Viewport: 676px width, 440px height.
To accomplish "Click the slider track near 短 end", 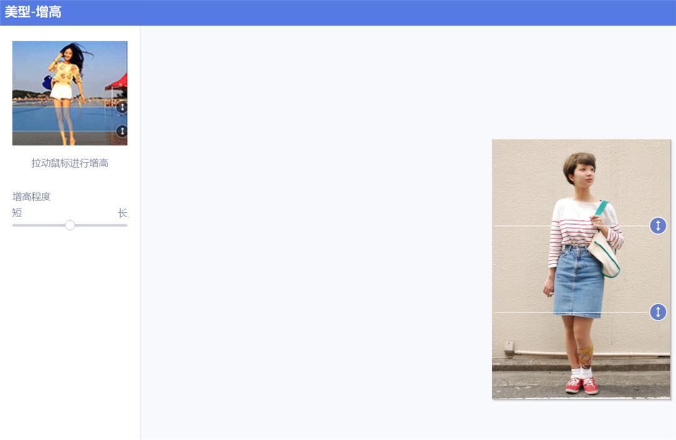I will point(21,225).
